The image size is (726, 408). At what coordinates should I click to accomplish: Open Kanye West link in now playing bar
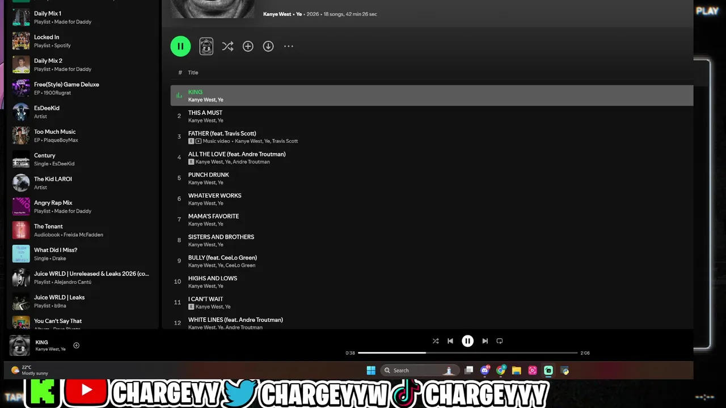(47, 349)
